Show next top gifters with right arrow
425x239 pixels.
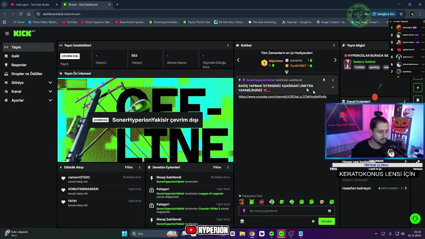coord(335,60)
